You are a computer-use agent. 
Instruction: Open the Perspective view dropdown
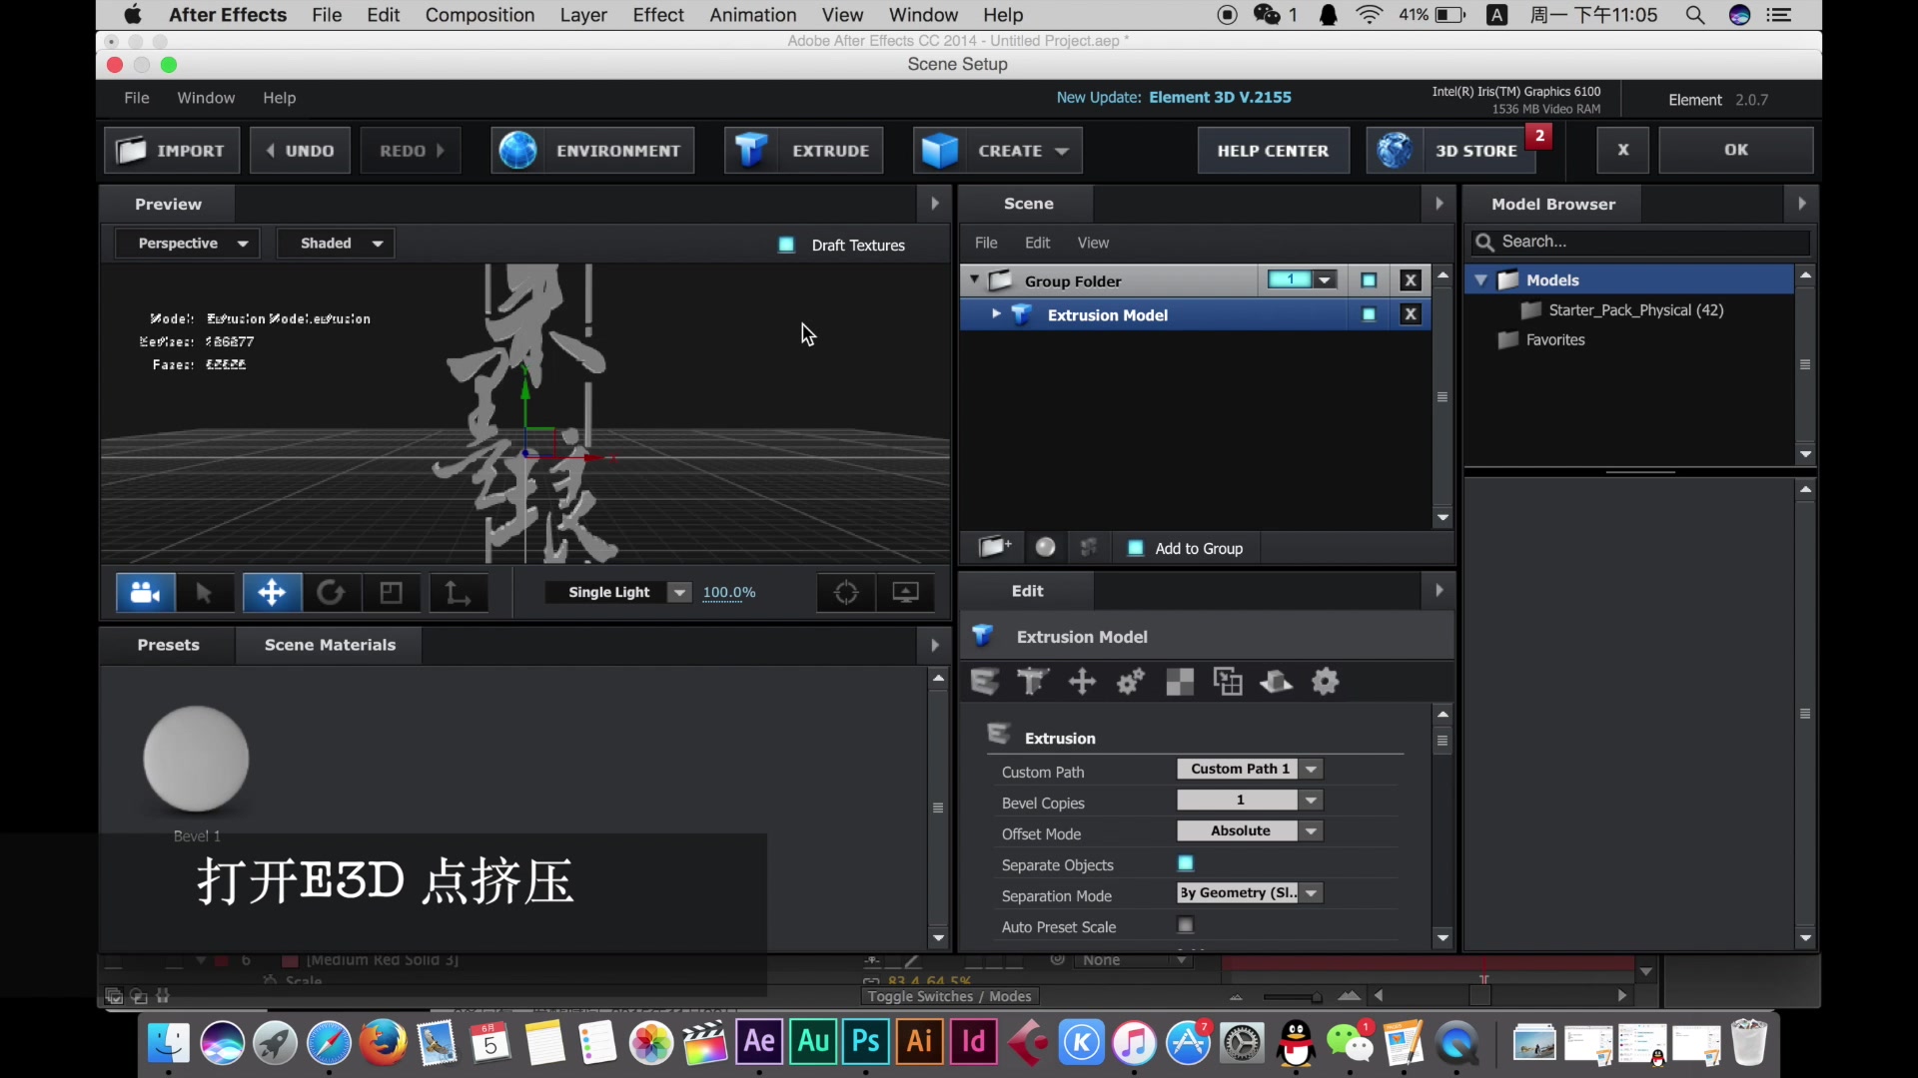(188, 243)
